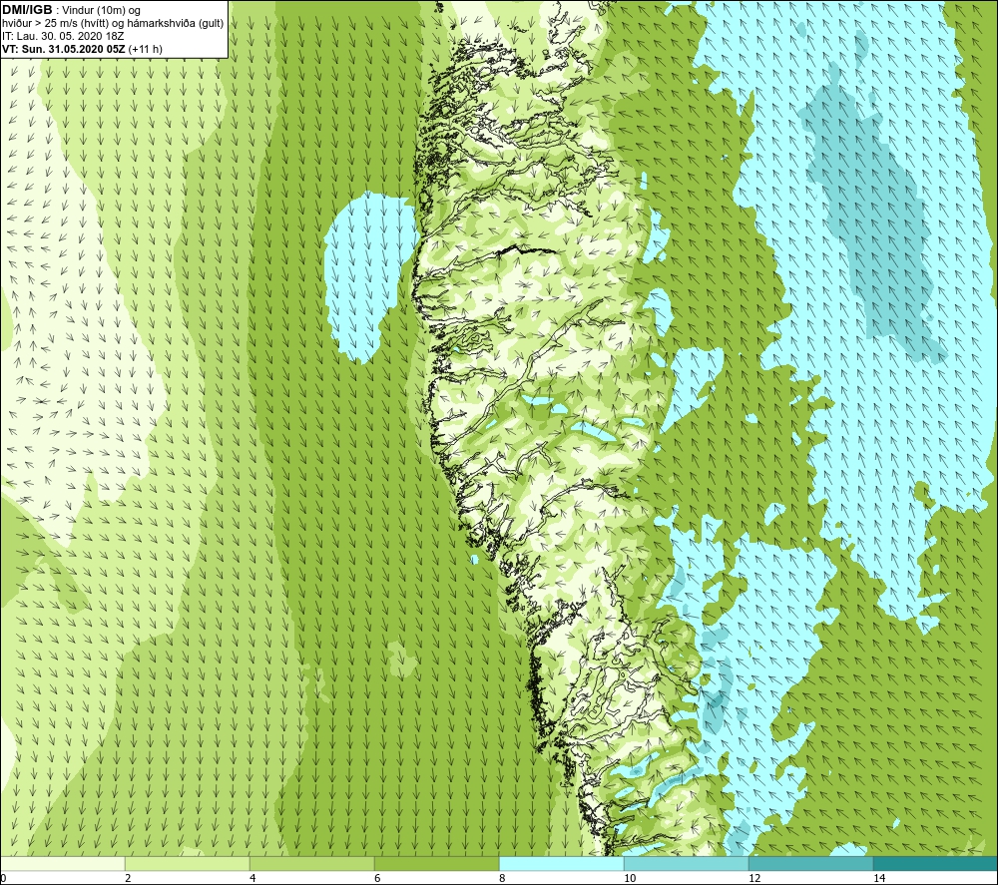Click the 'Vindur (10m) og' label
Screen dimensions: 998x885
[x=101, y=11]
